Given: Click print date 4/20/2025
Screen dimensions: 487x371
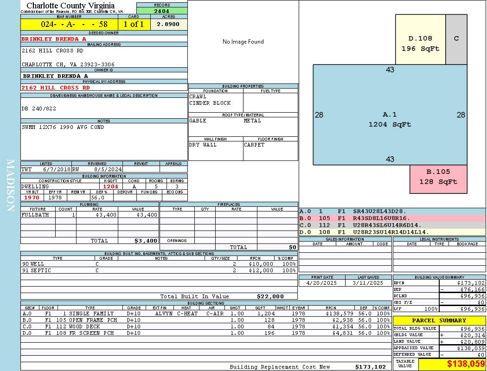Looking at the screenshot, I should click(321, 283).
